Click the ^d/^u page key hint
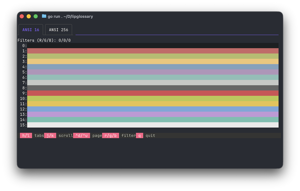 [x=81, y=135]
